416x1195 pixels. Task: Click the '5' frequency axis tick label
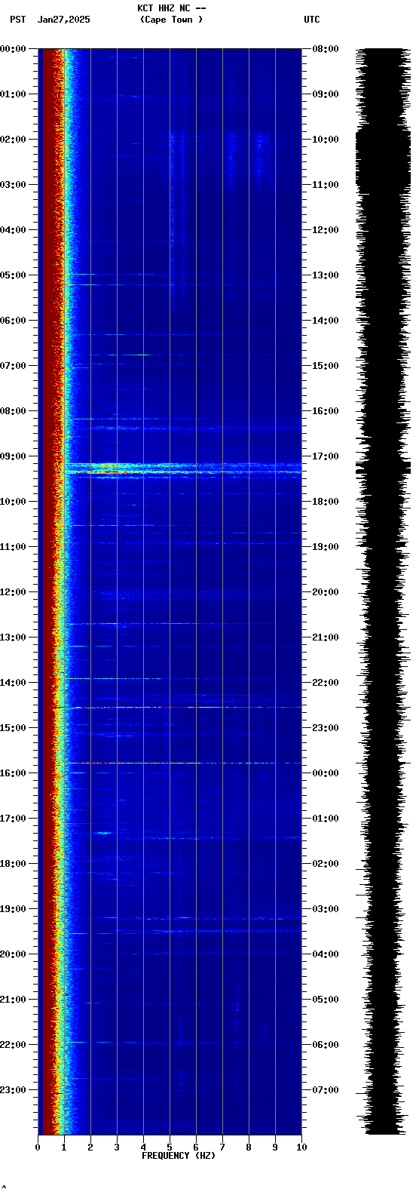(x=170, y=1147)
